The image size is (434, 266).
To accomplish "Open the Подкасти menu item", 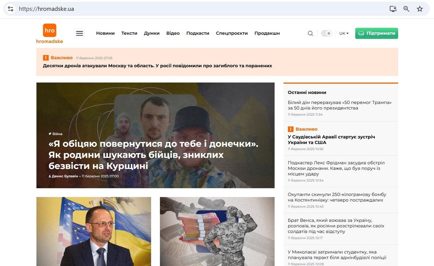I will [198, 33].
